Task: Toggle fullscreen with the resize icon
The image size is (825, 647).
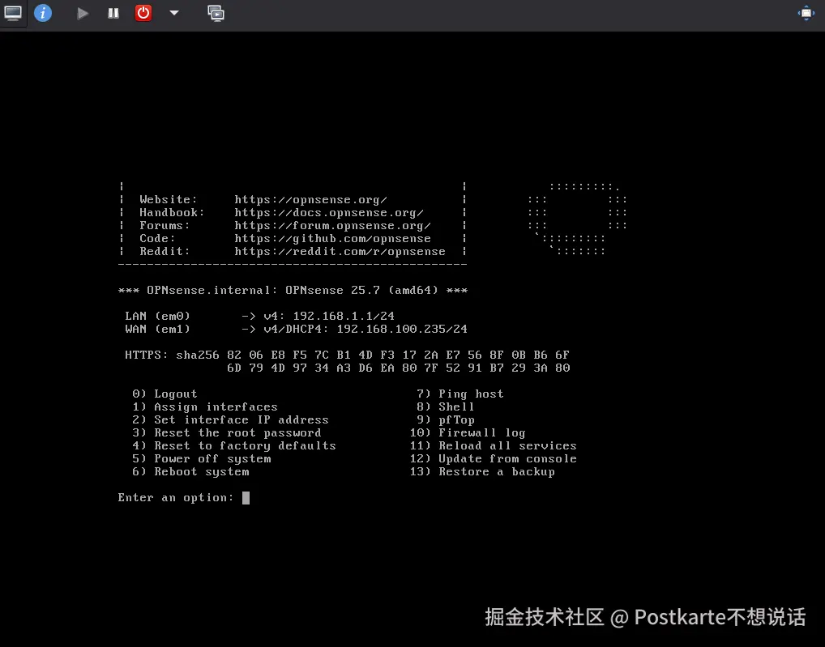Action: point(806,13)
